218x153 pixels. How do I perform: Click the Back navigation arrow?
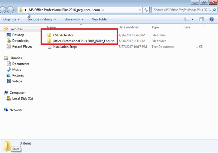(3, 10)
